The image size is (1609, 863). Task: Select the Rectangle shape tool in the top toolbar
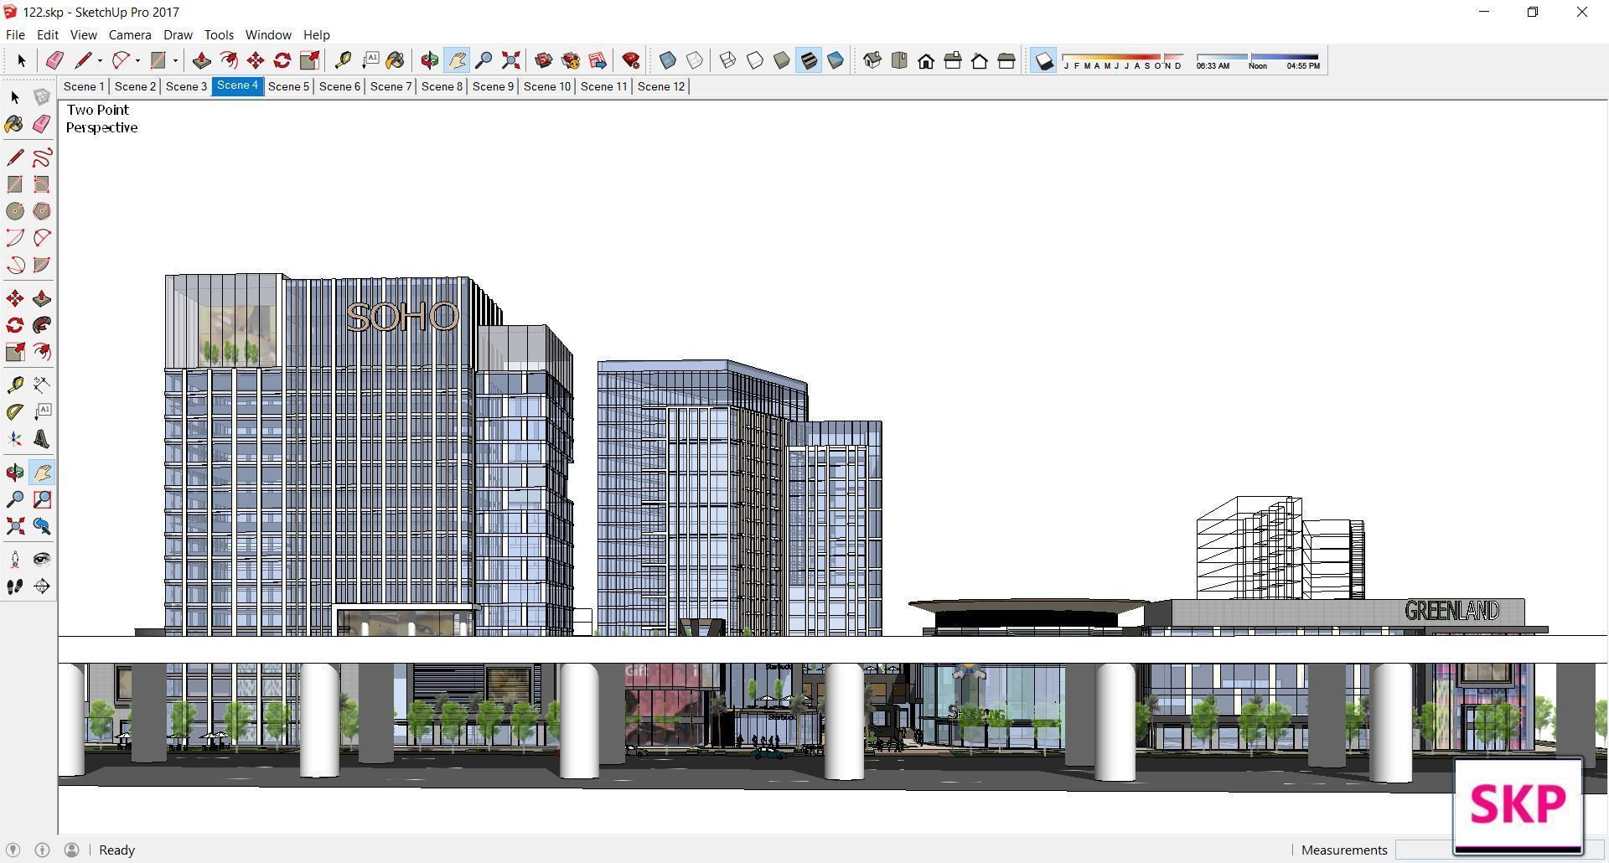pyautogui.click(x=158, y=61)
